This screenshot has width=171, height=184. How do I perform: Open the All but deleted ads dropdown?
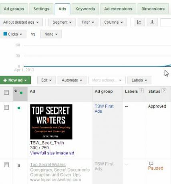point(21,22)
